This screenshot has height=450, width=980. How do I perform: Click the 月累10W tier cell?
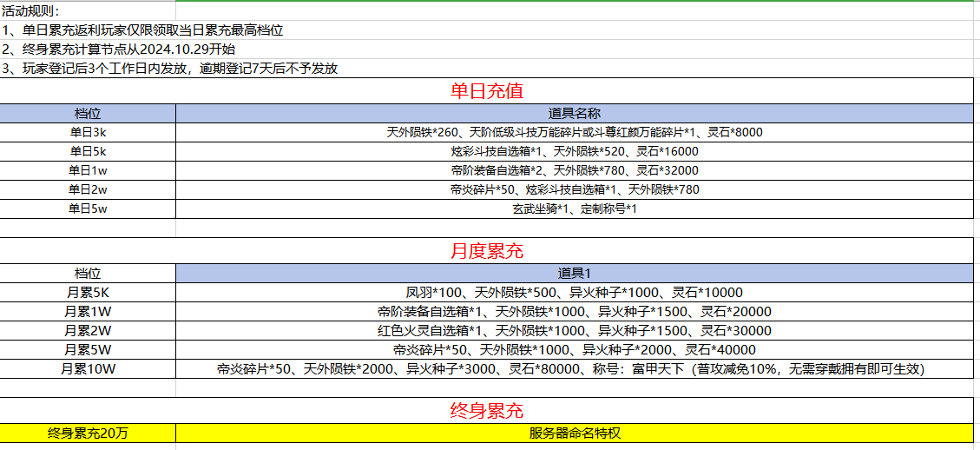(88, 369)
